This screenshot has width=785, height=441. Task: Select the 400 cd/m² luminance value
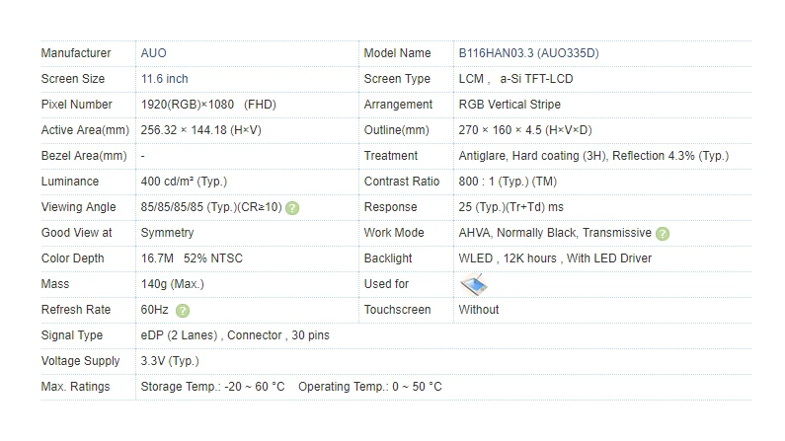[x=184, y=182]
